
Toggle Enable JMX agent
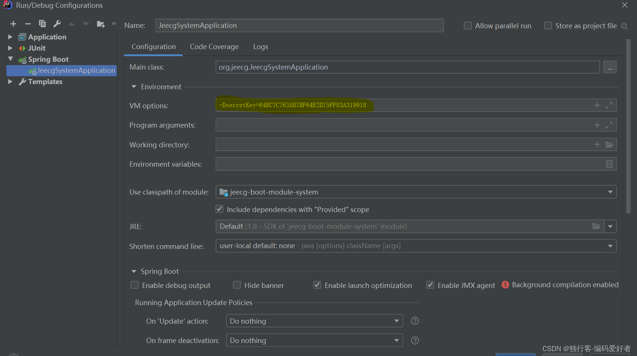(x=430, y=285)
